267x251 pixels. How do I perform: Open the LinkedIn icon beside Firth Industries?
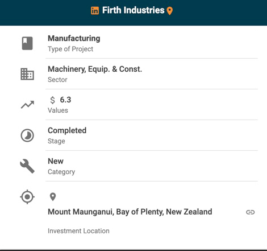point(95,10)
